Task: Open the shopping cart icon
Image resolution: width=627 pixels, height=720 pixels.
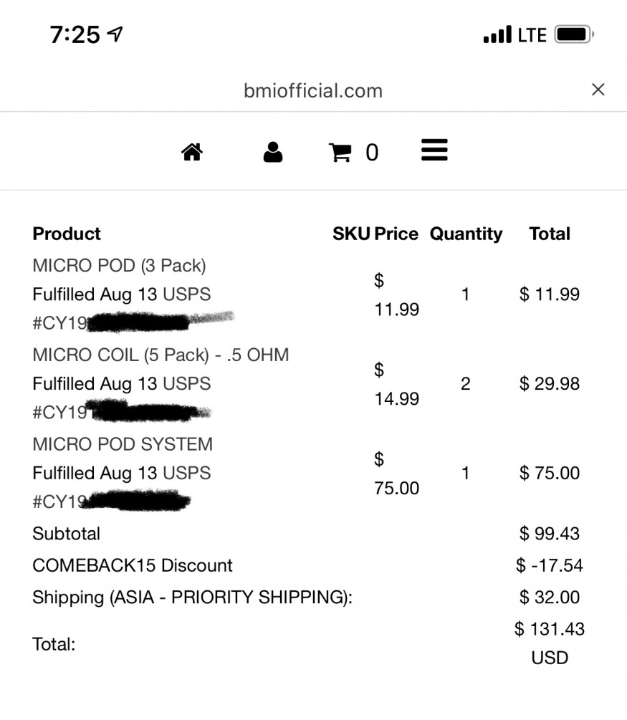Action: [x=340, y=153]
